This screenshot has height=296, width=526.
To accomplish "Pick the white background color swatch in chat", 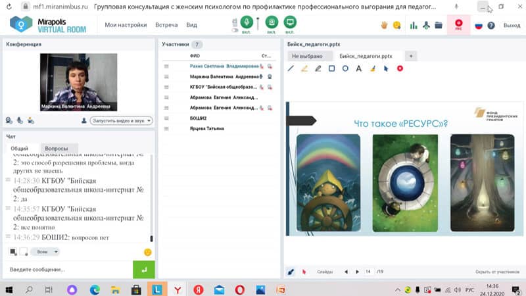I will (x=24, y=251).
